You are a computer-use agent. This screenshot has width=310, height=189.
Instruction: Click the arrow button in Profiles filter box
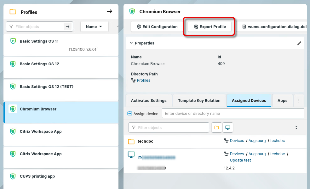click(x=67, y=27)
